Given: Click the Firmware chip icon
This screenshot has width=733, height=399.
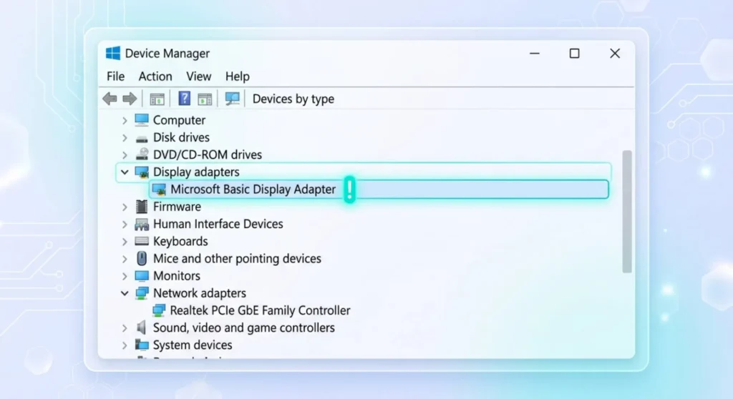Looking at the screenshot, I should click(142, 207).
